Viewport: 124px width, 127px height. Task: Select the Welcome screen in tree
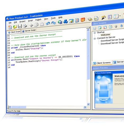click(x=105, y=35)
